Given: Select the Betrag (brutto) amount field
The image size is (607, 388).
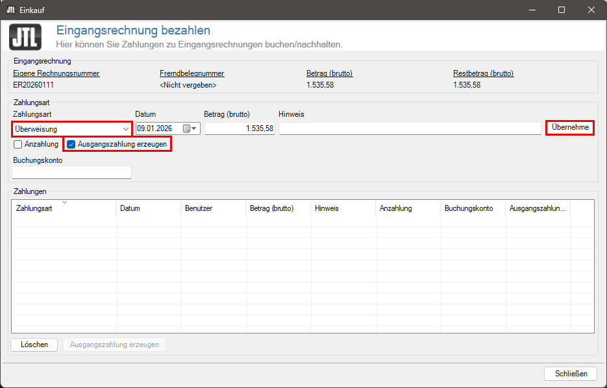Looking at the screenshot, I should coord(240,128).
